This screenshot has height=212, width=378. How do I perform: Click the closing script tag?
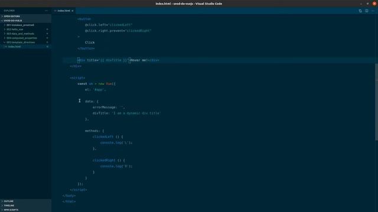pos(79,190)
